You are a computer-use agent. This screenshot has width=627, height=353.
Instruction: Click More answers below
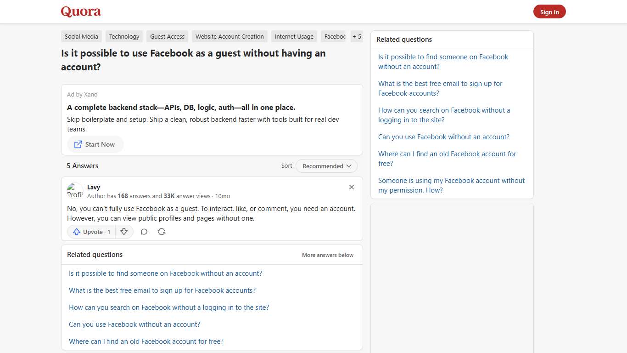coord(327,255)
